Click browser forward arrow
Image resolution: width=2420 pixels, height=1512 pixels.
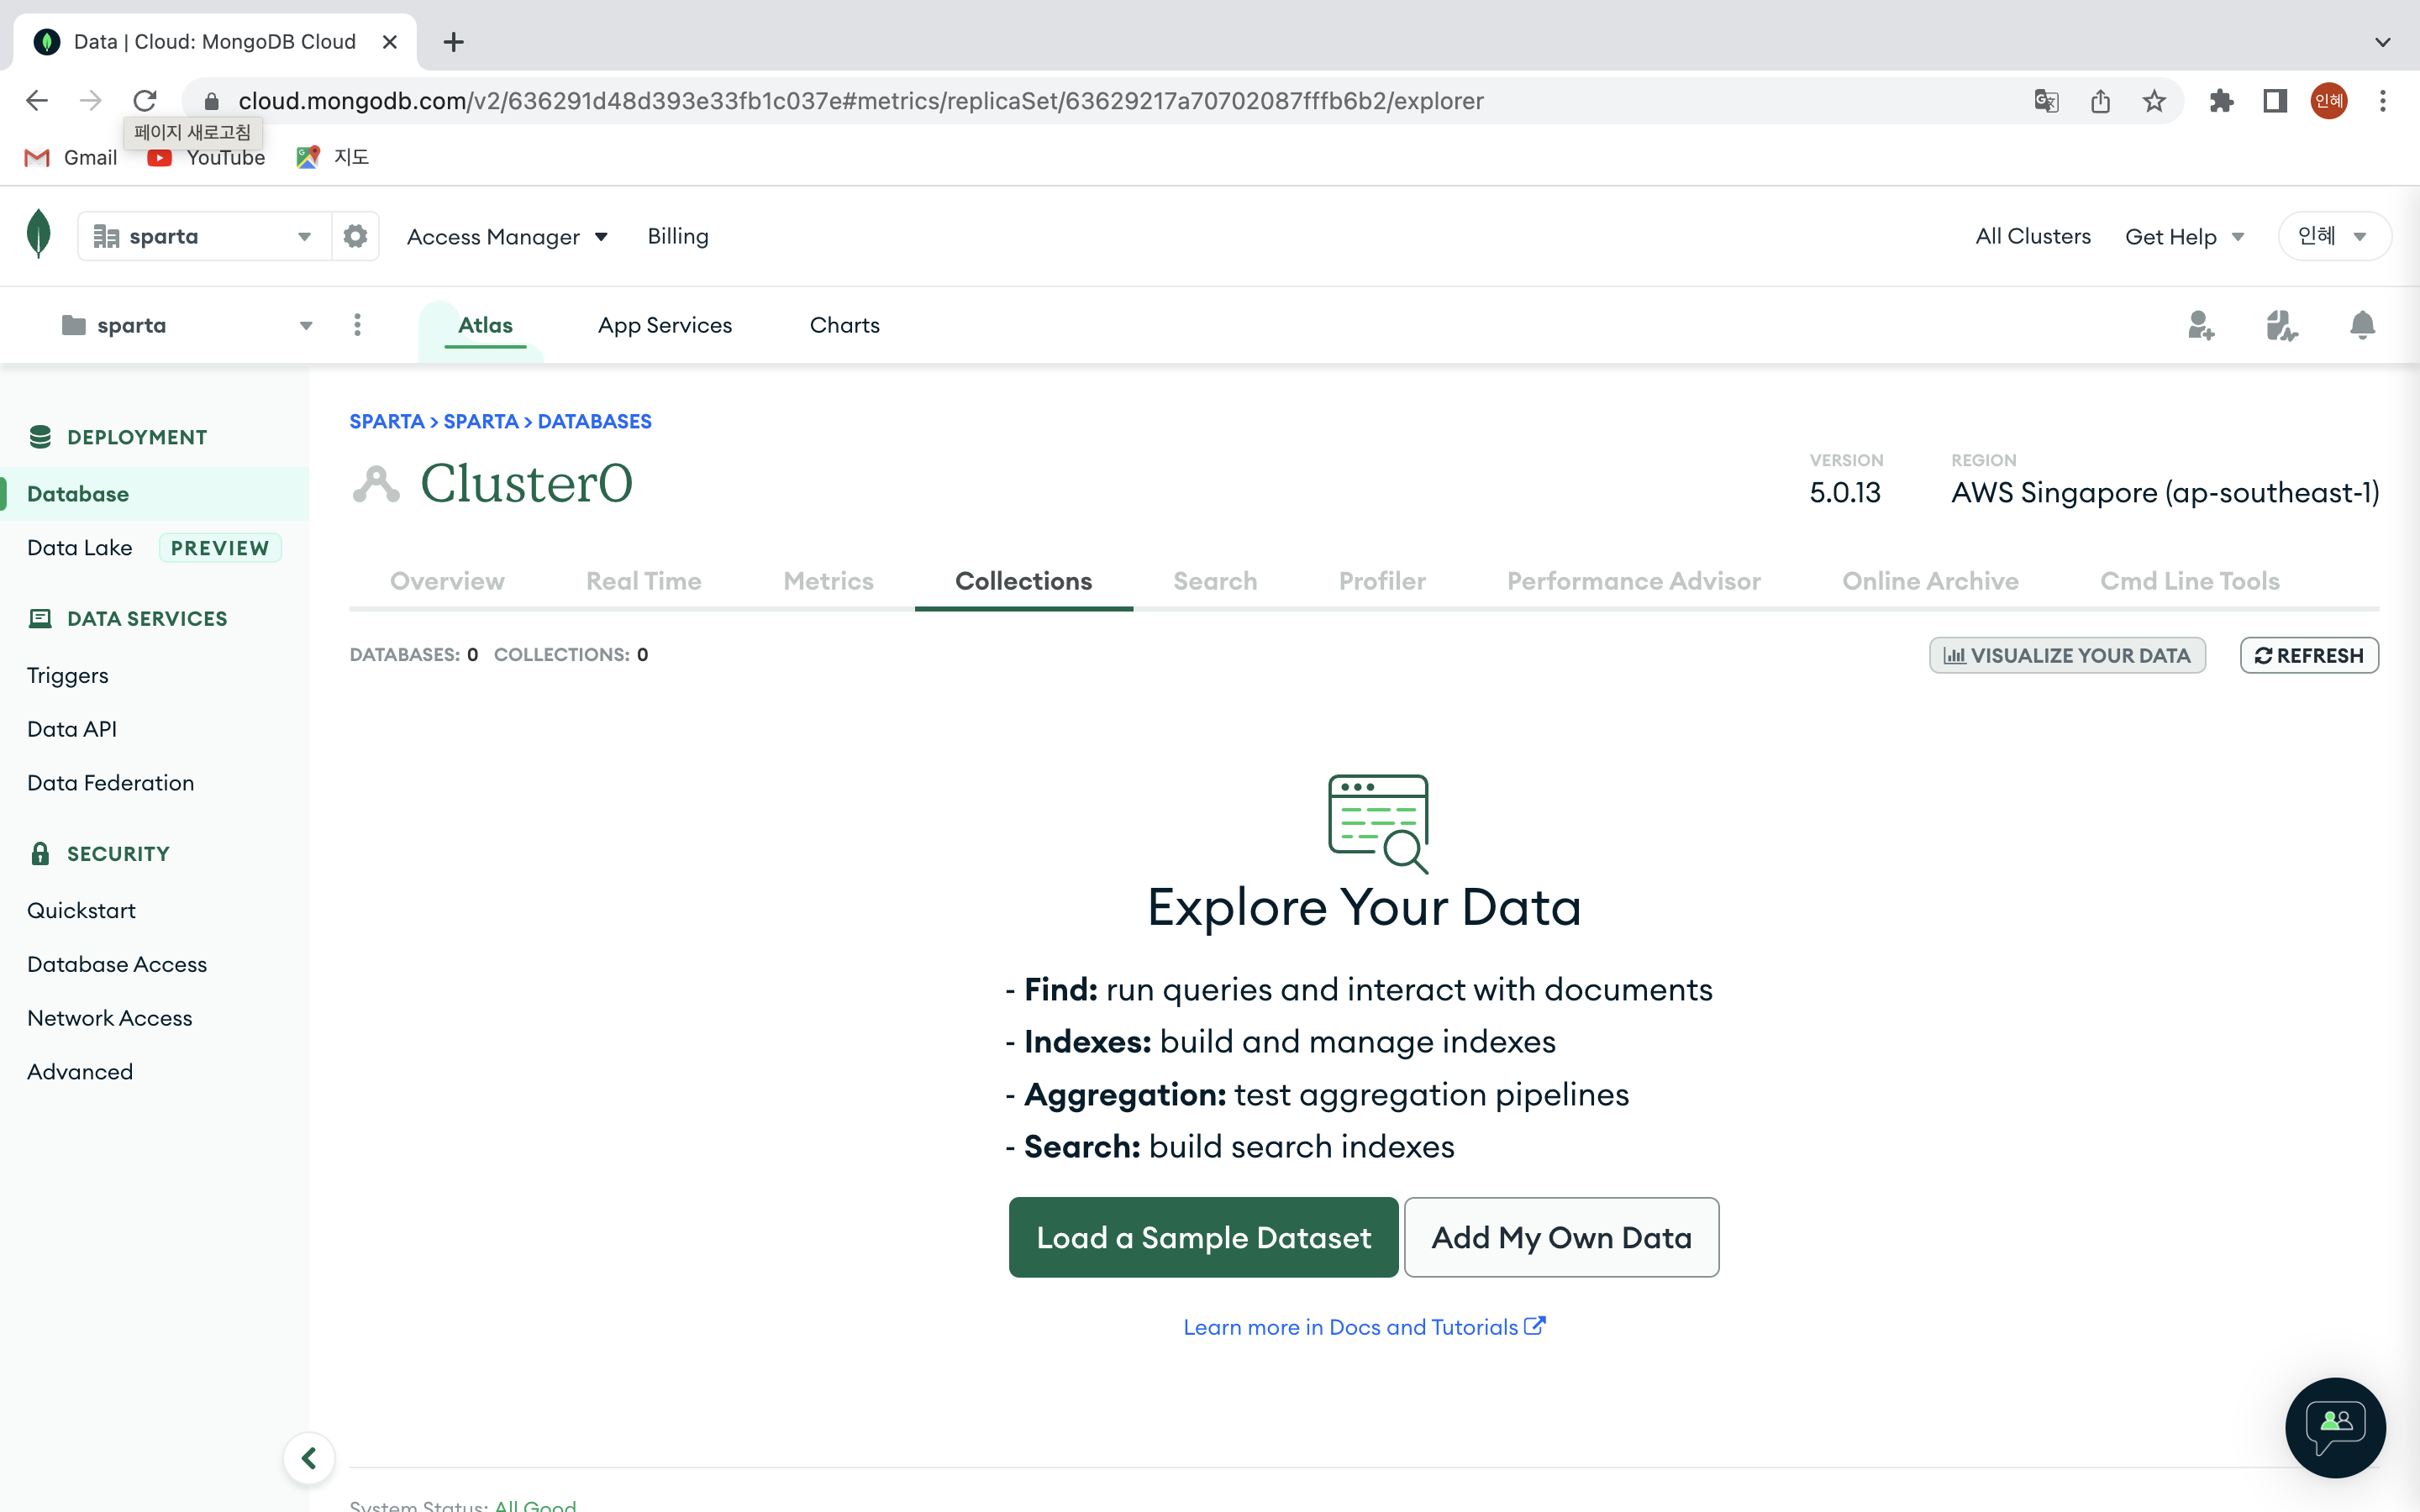click(x=91, y=100)
